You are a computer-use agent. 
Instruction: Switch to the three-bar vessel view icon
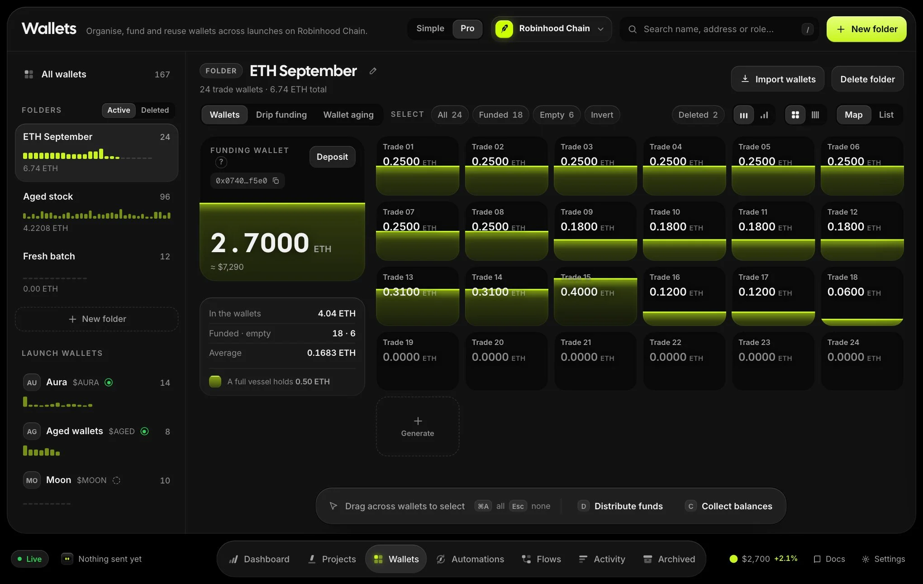coord(744,115)
